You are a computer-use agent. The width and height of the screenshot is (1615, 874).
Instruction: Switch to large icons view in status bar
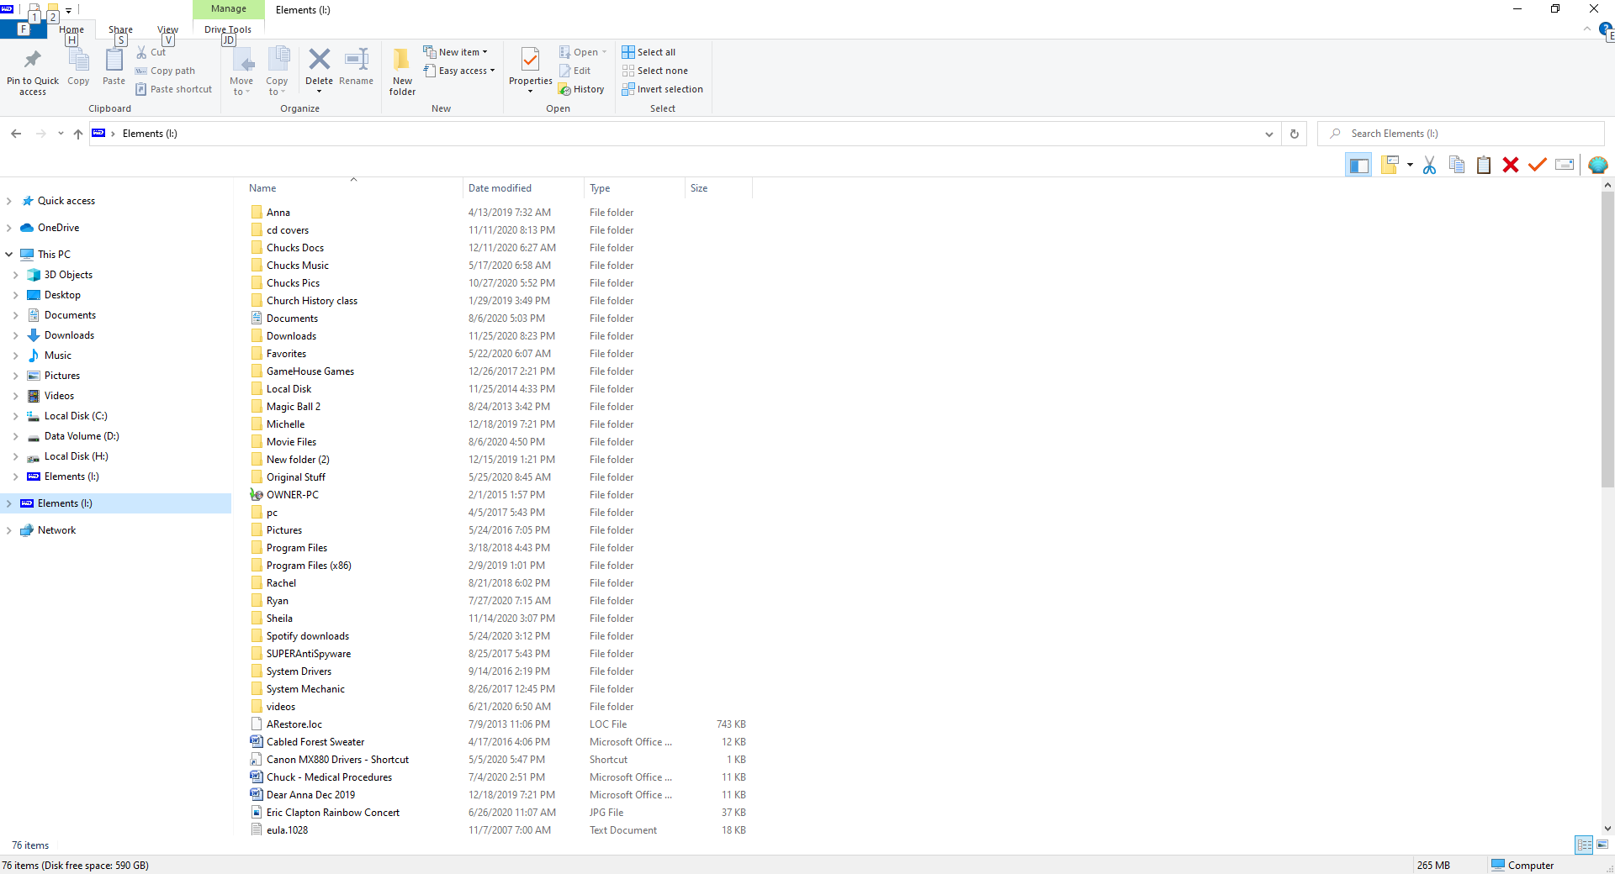point(1603,845)
